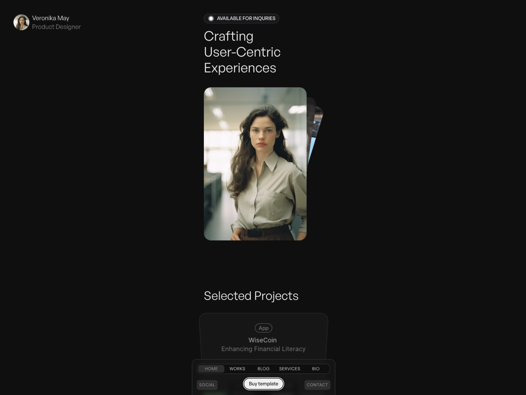Click the Crafting User-Centric Experiences headline
This screenshot has width=526, height=395.
(242, 52)
